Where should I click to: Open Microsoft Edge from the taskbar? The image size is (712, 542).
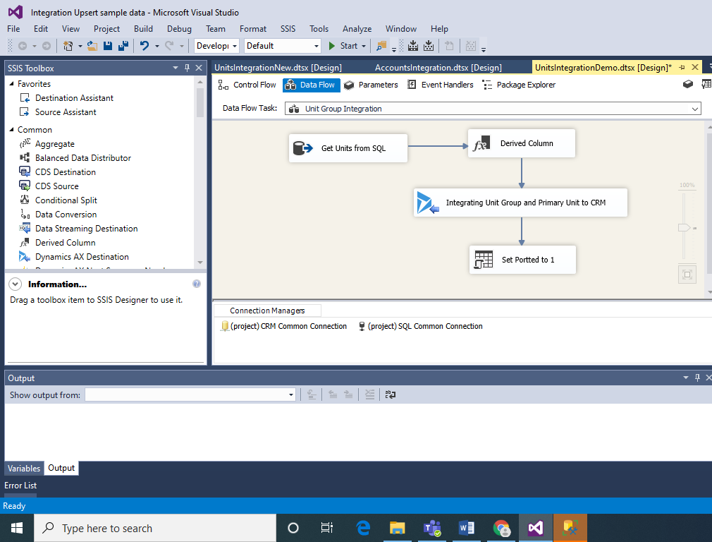363,528
